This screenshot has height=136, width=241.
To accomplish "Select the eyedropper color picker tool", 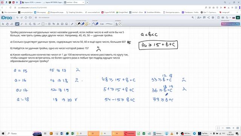I will tap(72, 24).
